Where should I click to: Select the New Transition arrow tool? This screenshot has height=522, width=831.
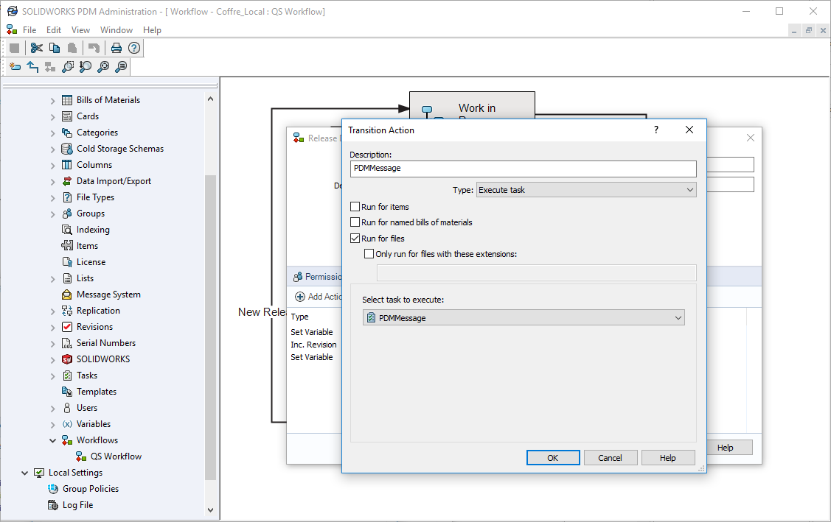click(32, 67)
